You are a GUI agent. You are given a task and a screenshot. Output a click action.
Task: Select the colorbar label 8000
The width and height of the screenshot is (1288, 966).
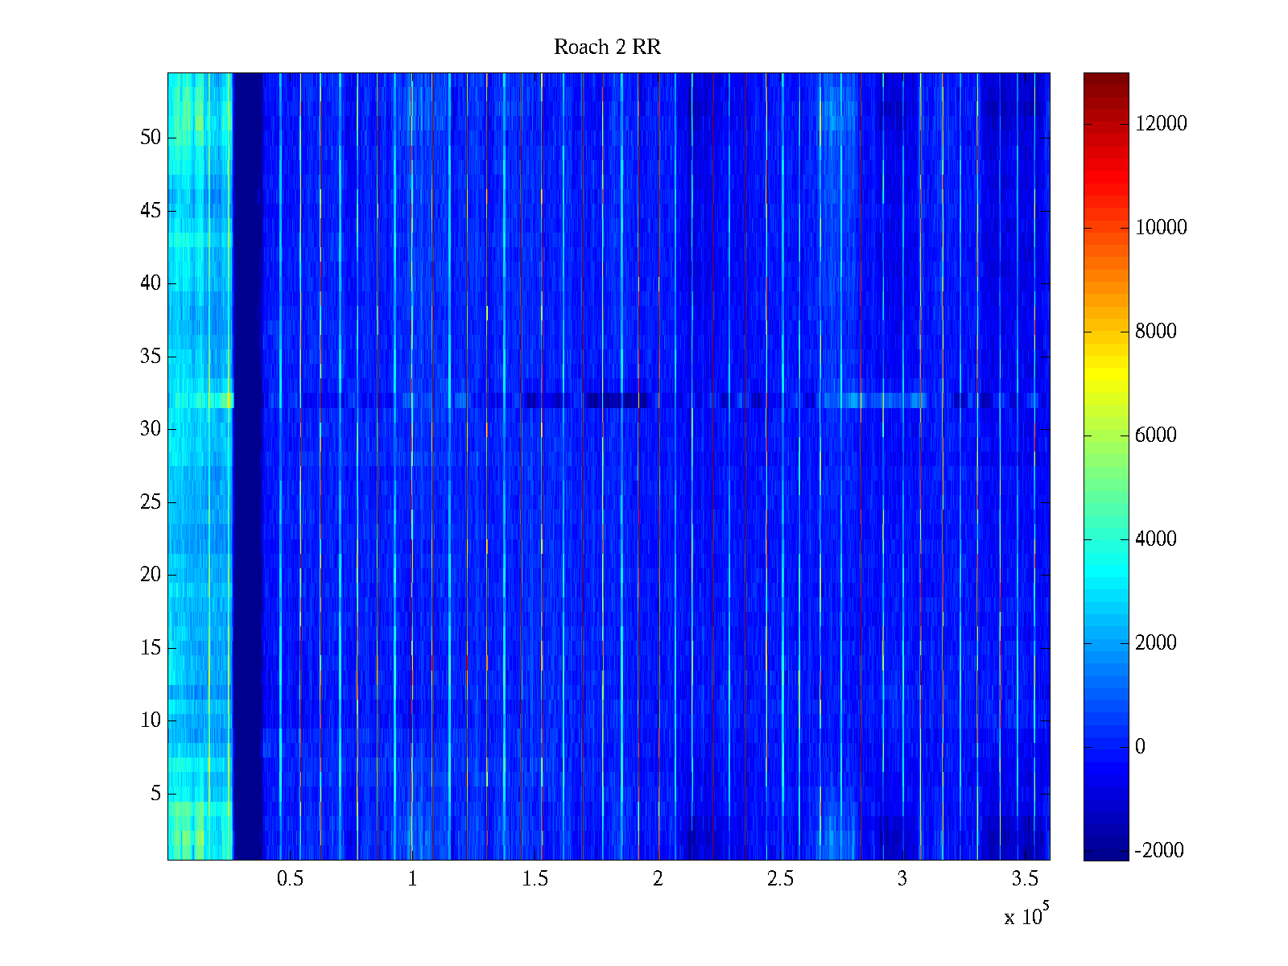1155,332
